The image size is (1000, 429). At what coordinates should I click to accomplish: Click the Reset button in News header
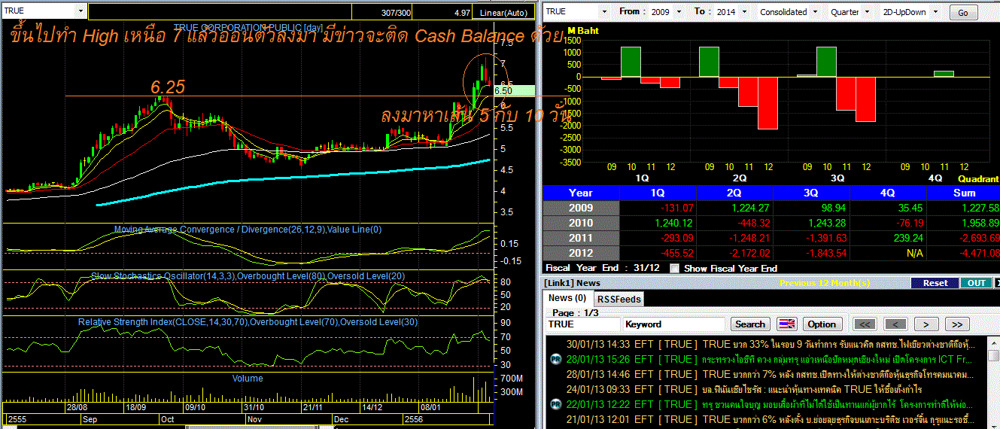935,283
